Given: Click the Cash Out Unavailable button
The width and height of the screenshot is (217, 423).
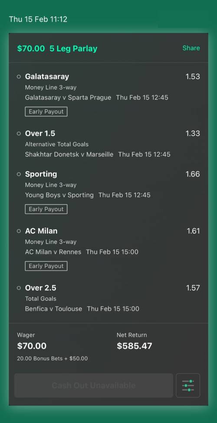Looking at the screenshot, I should point(94,385).
